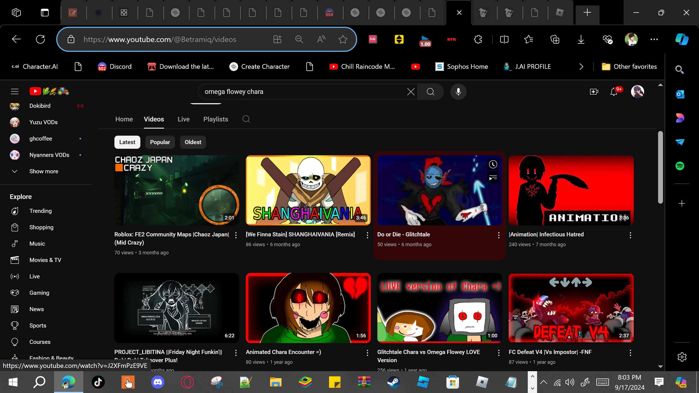Open the Animated Chara Encounter video title
The height and width of the screenshot is (393, 699).
(x=283, y=352)
